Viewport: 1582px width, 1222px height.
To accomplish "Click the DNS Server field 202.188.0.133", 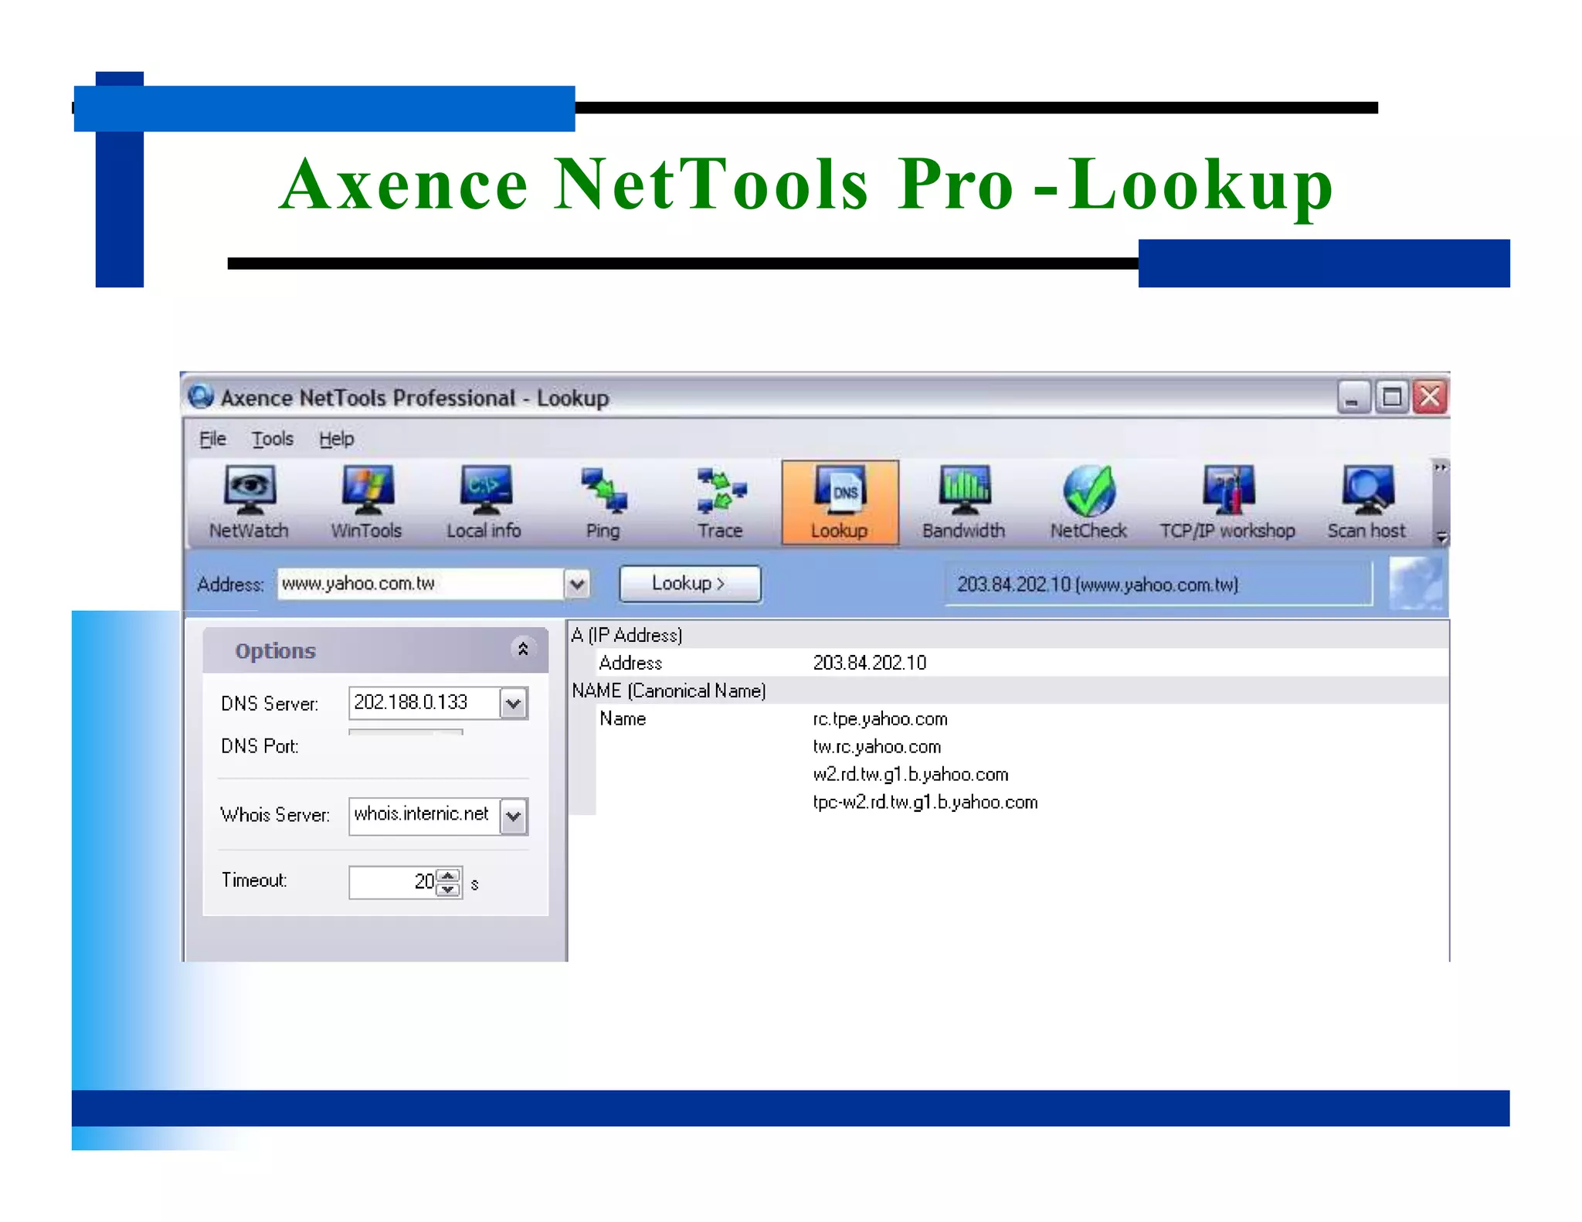I will point(424,703).
